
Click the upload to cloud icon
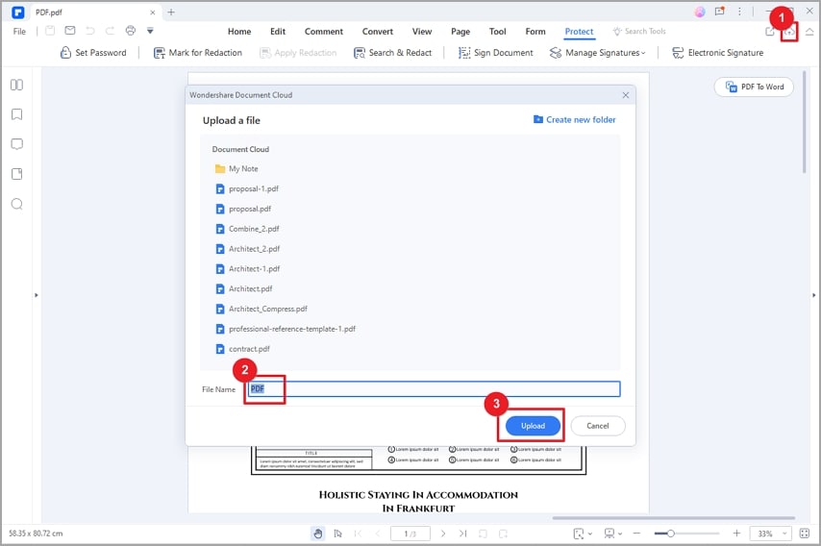789,33
